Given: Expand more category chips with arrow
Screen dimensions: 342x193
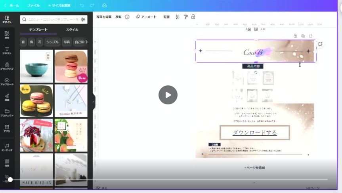Looking at the screenshot, I should click(86, 42).
